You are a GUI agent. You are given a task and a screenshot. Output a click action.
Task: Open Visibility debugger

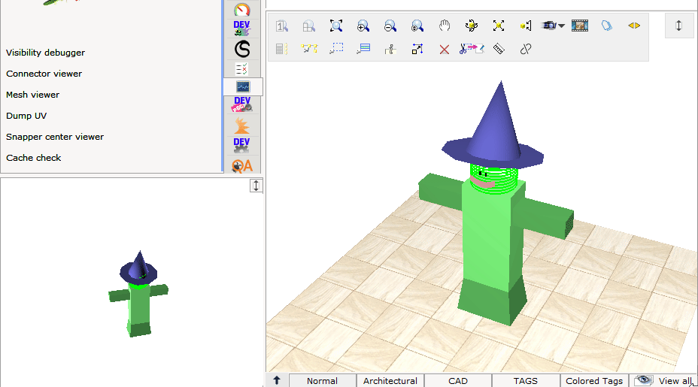click(x=45, y=53)
